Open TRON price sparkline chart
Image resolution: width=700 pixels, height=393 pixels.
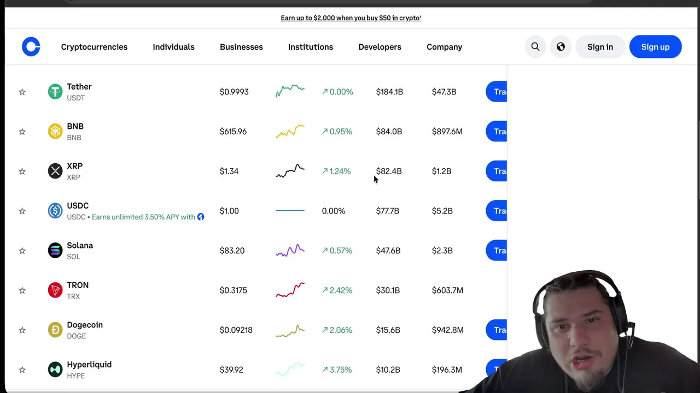(x=290, y=290)
